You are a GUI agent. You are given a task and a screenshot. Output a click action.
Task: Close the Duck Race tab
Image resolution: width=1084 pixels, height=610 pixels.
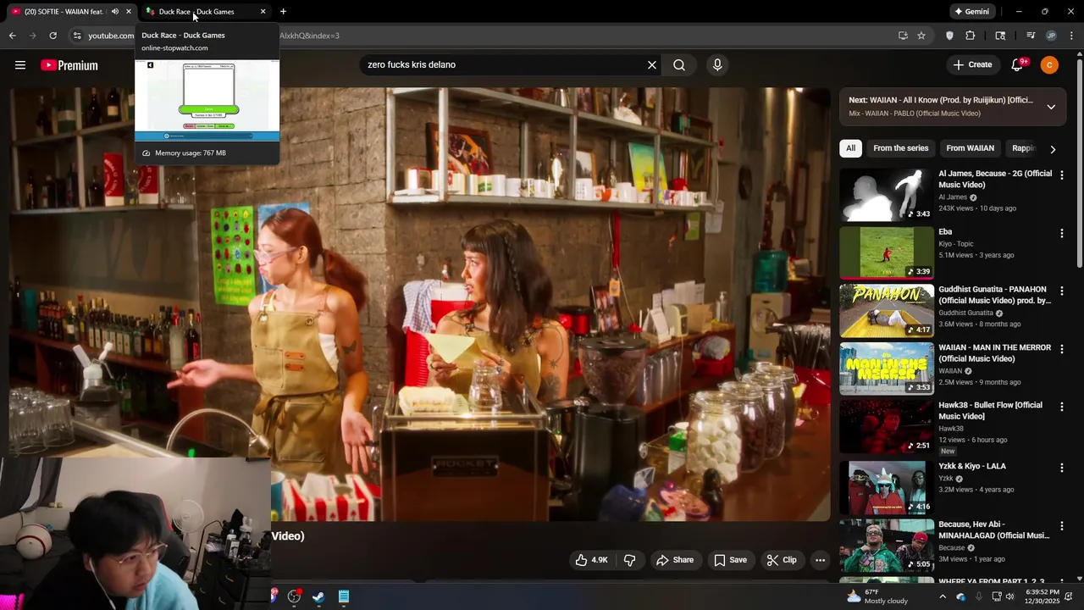[263, 12]
